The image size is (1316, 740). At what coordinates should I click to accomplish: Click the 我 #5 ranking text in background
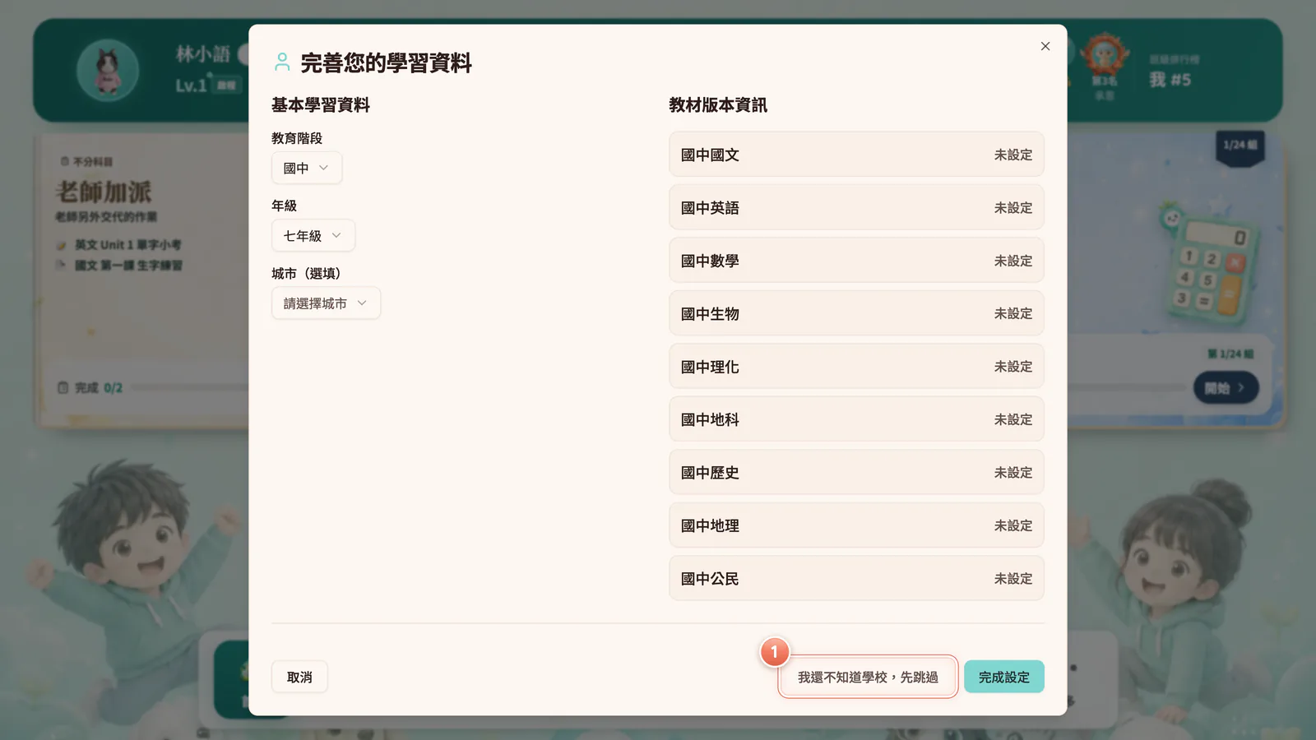1170,80
